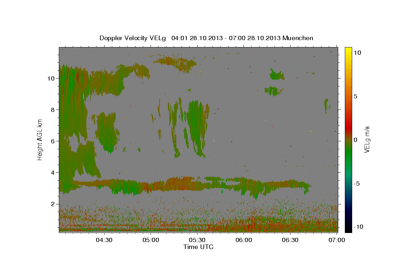
Task: Click the "VELg m/s" colorbar label
Action: [x=367, y=139]
